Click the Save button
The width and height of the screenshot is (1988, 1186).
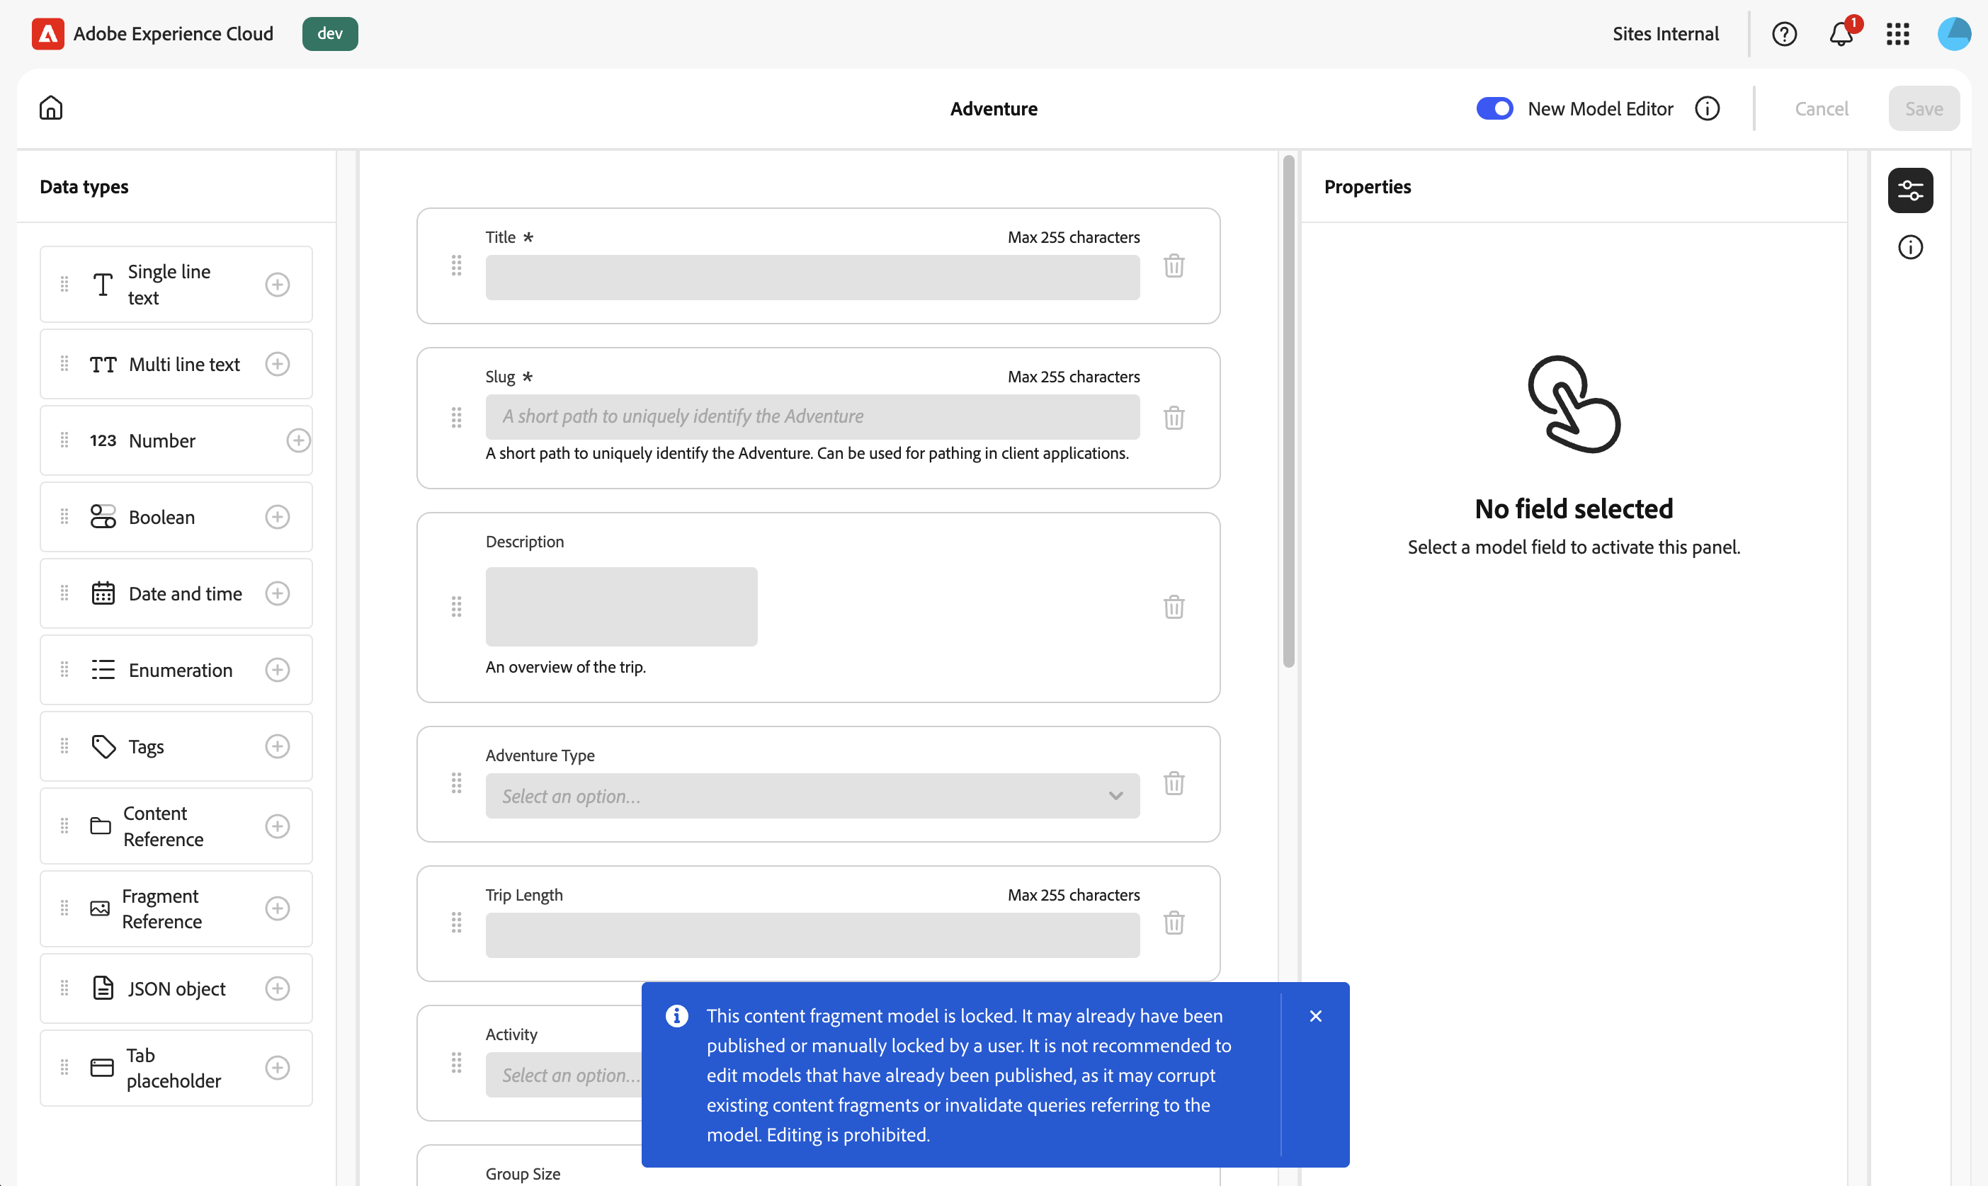pyautogui.click(x=1924, y=109)
